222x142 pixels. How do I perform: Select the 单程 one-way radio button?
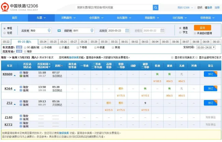click(x=4, y=28)
